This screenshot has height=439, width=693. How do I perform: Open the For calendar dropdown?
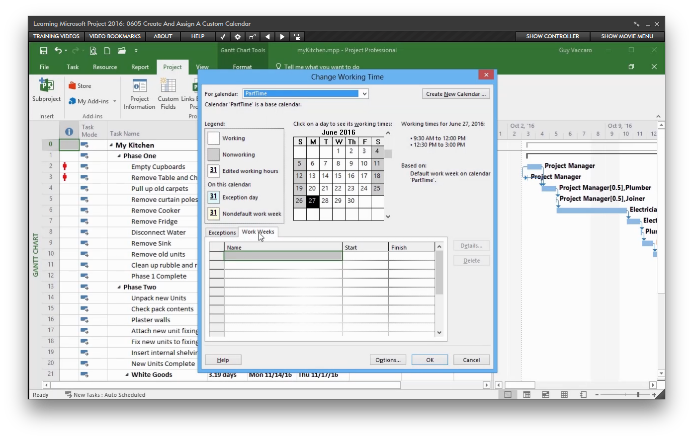364,93
